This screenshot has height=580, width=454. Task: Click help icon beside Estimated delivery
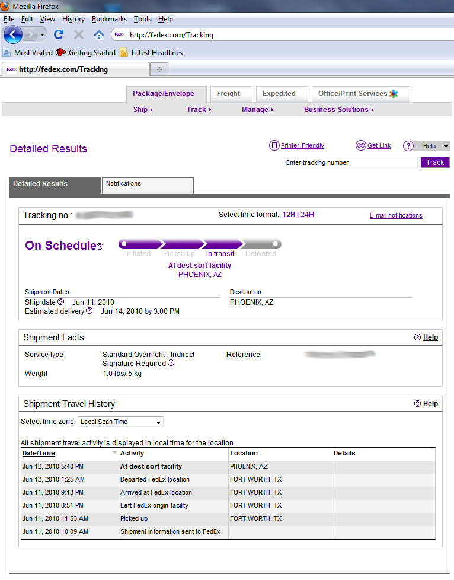click(89, 311)
